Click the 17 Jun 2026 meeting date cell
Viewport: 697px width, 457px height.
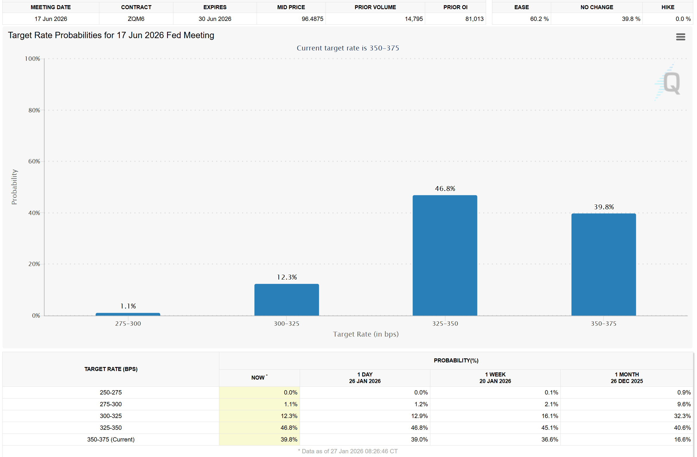tap(51, 19)
